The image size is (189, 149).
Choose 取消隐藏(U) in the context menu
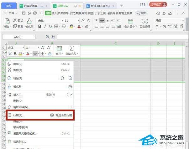pyautogui.click(x=40, y=127)
